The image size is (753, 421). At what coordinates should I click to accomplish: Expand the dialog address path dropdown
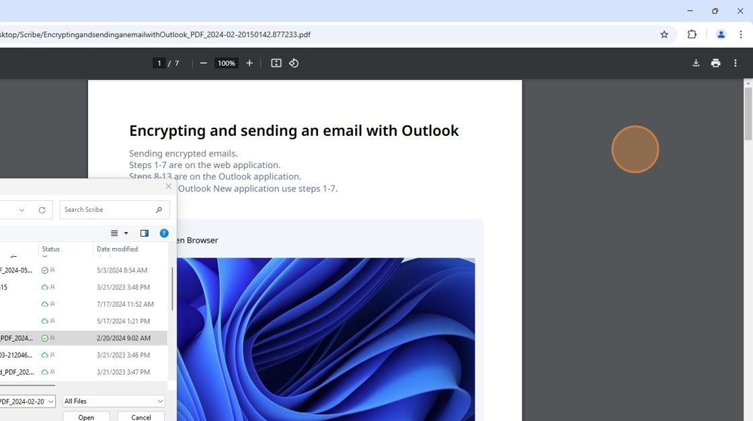(x=22, y=210)
